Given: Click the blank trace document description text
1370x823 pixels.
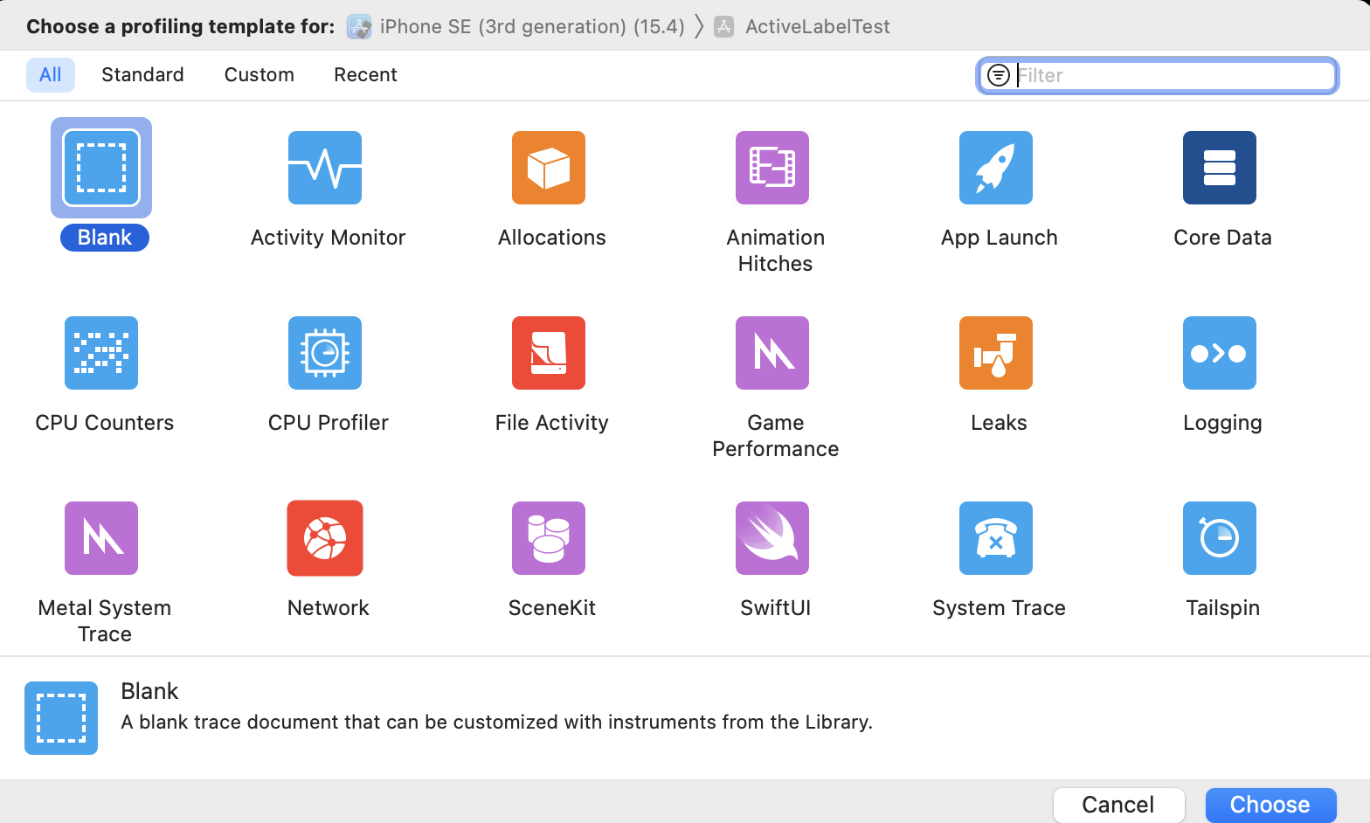Looking at the screenshot, I should click(496, 723).
